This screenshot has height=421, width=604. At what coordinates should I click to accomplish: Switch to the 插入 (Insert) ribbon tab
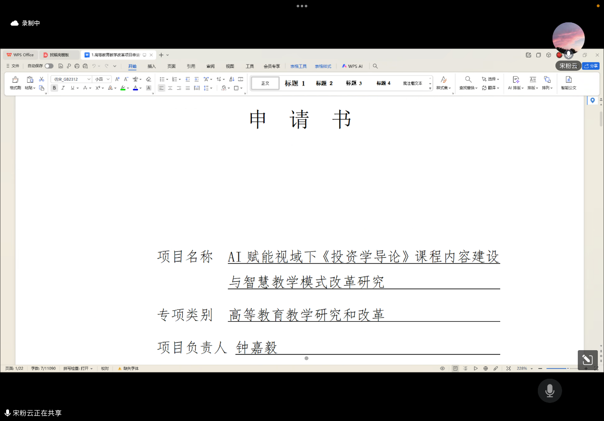151,66
